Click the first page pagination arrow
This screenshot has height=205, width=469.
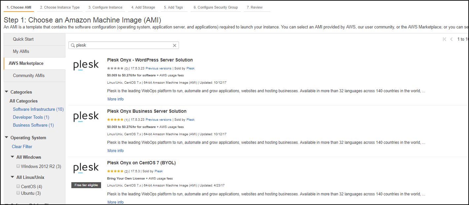coord(444,39)
